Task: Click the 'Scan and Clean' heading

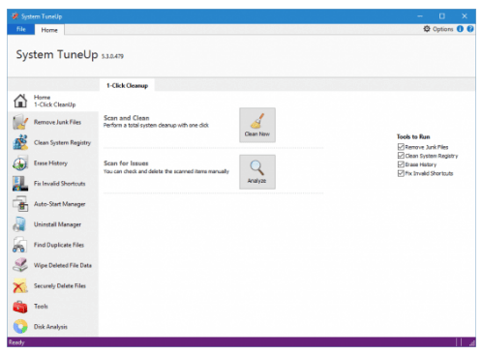Action: pos(127,118)
